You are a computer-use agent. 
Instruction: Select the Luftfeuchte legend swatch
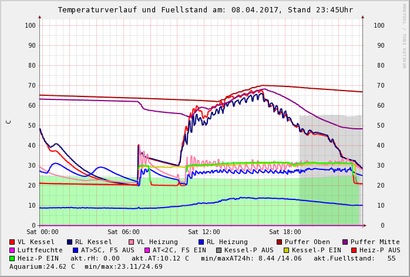pos(12,250)
